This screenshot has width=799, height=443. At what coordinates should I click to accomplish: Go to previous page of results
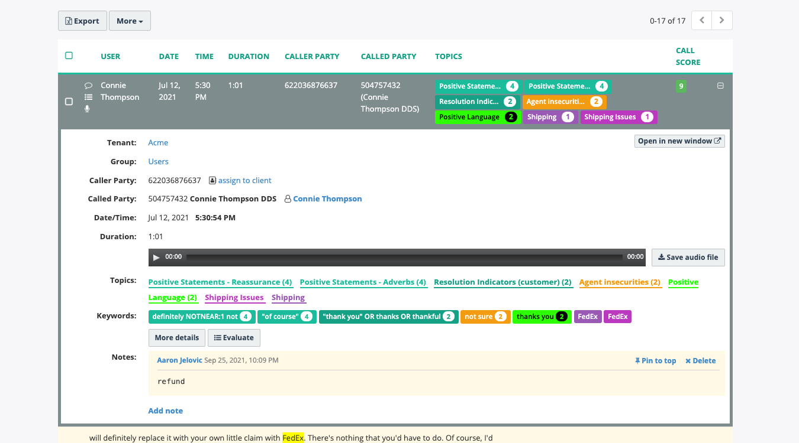click(x=702, y=20)
